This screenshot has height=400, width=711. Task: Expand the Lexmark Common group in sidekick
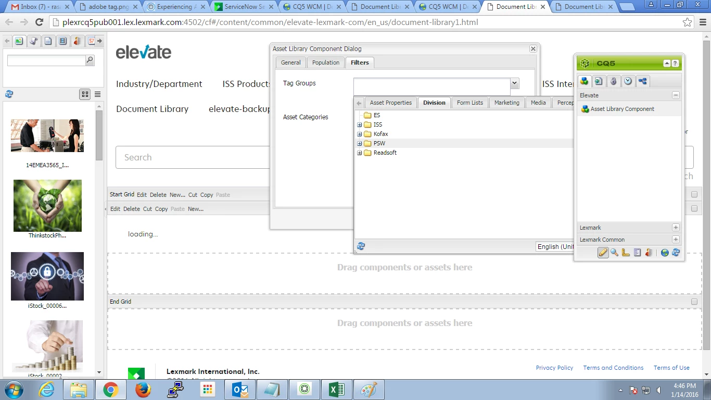point(676,240)
